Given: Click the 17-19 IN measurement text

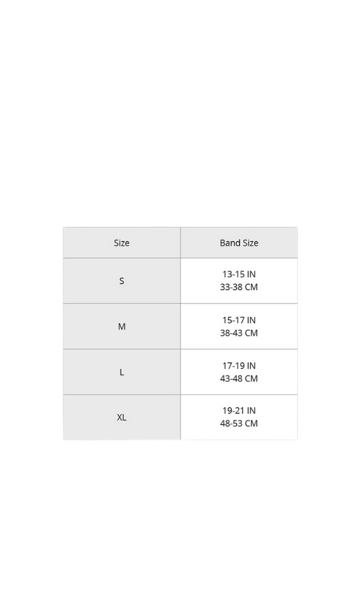Looking at the screenshot, I should 239,365.
